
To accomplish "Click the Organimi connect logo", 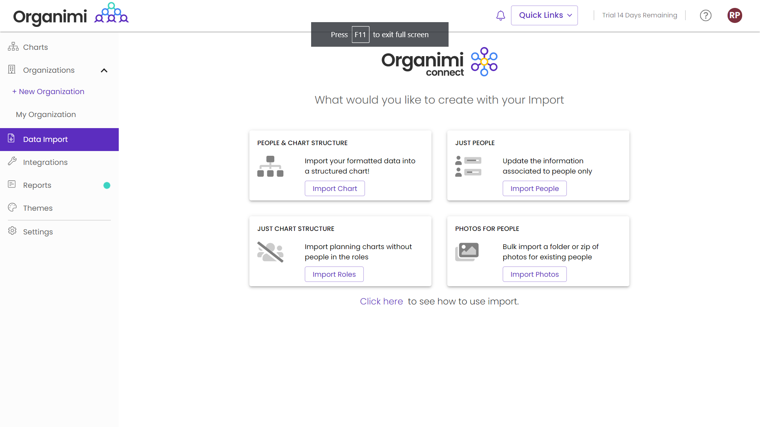I will (x=439, y=62).
